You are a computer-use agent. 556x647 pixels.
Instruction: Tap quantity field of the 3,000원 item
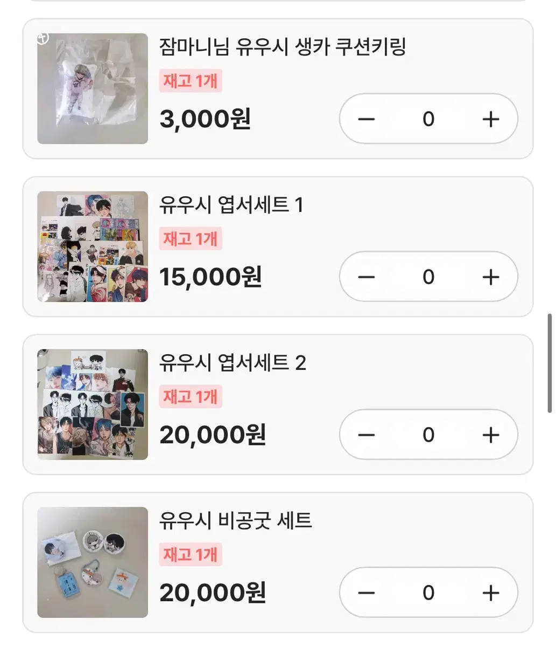(428, 119)
